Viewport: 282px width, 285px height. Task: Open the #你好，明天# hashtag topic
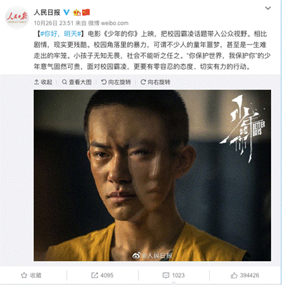(x=60, y=34)
